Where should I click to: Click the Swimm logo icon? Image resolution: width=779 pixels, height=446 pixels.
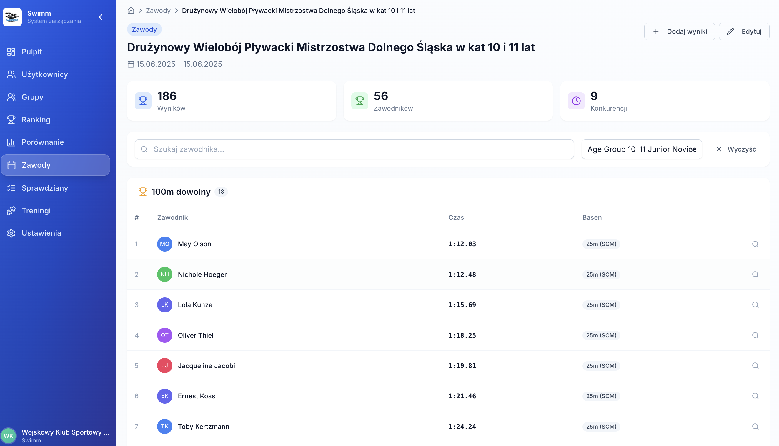coord(12,17)
